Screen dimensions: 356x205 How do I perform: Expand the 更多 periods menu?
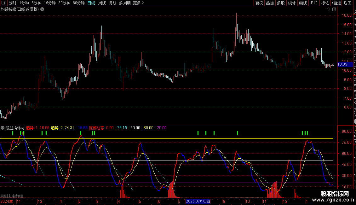point(138,3)
